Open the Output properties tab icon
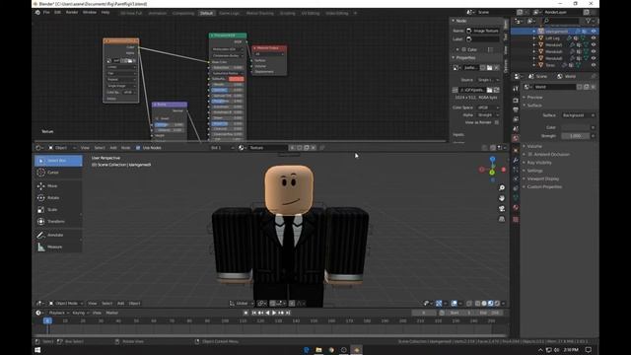The width and height of the screenshot is (631, 355). (x=516, y=109)
